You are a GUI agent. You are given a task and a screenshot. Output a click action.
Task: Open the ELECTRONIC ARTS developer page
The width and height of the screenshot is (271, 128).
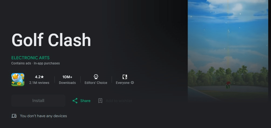30,58
